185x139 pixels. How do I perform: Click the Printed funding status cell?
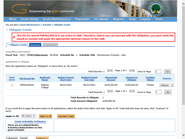(150, 85)
